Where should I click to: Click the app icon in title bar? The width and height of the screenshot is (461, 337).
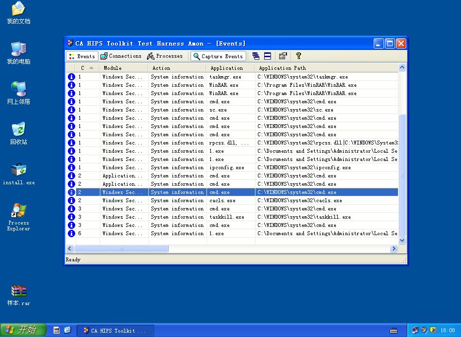(x=70, y=43)
